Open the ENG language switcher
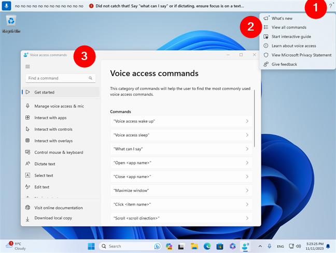The height and width of the screenshot is (253, 336). click(x=281, y=246)
